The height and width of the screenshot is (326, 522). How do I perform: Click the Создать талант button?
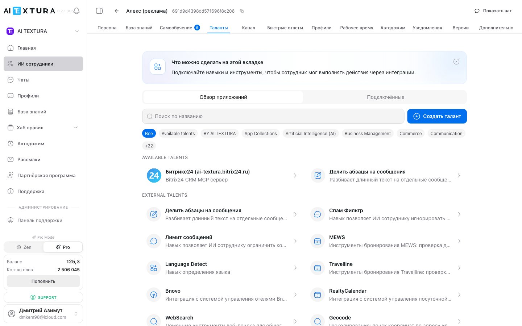(437, 116)
